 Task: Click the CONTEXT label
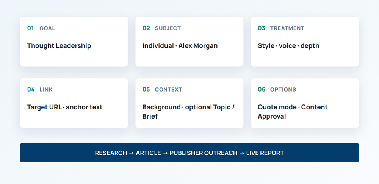(169, 90)
